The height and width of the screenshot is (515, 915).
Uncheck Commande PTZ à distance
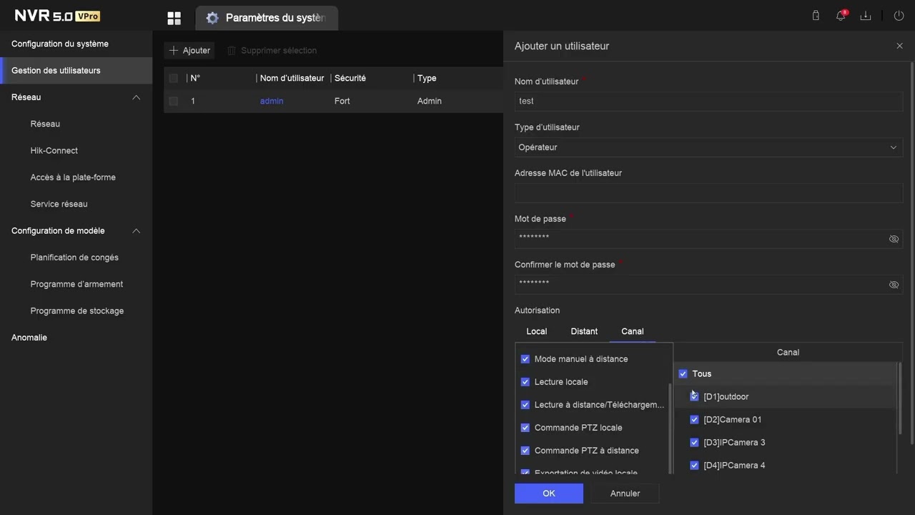[525, 451]
